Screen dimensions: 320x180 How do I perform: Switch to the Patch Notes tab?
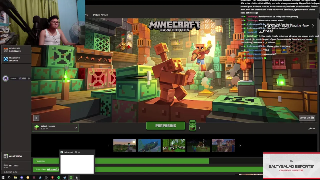(100, 15)
